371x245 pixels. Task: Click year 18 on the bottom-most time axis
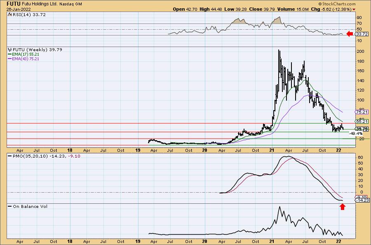pyautogui.click(x=70, y=241)
